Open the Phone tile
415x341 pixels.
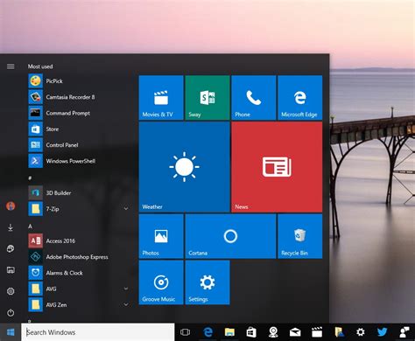(x=254, y=98)
